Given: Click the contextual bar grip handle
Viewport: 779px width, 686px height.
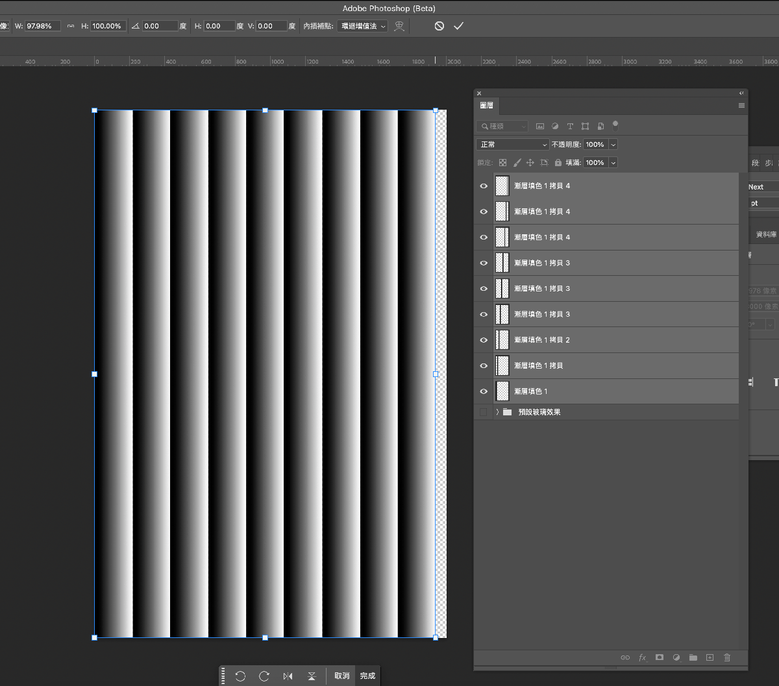Looking at the screenshot, I should (223, 676).
